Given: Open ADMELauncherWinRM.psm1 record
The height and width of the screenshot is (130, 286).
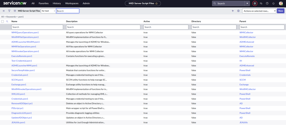Looking at the screenshot, I should click(x=25, y=42).
